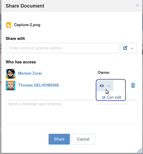Open Thomas DELHOMENIE's profile link
Image resolution: width=143 pixels, height=154 pixels.
(x=39, y=85)
